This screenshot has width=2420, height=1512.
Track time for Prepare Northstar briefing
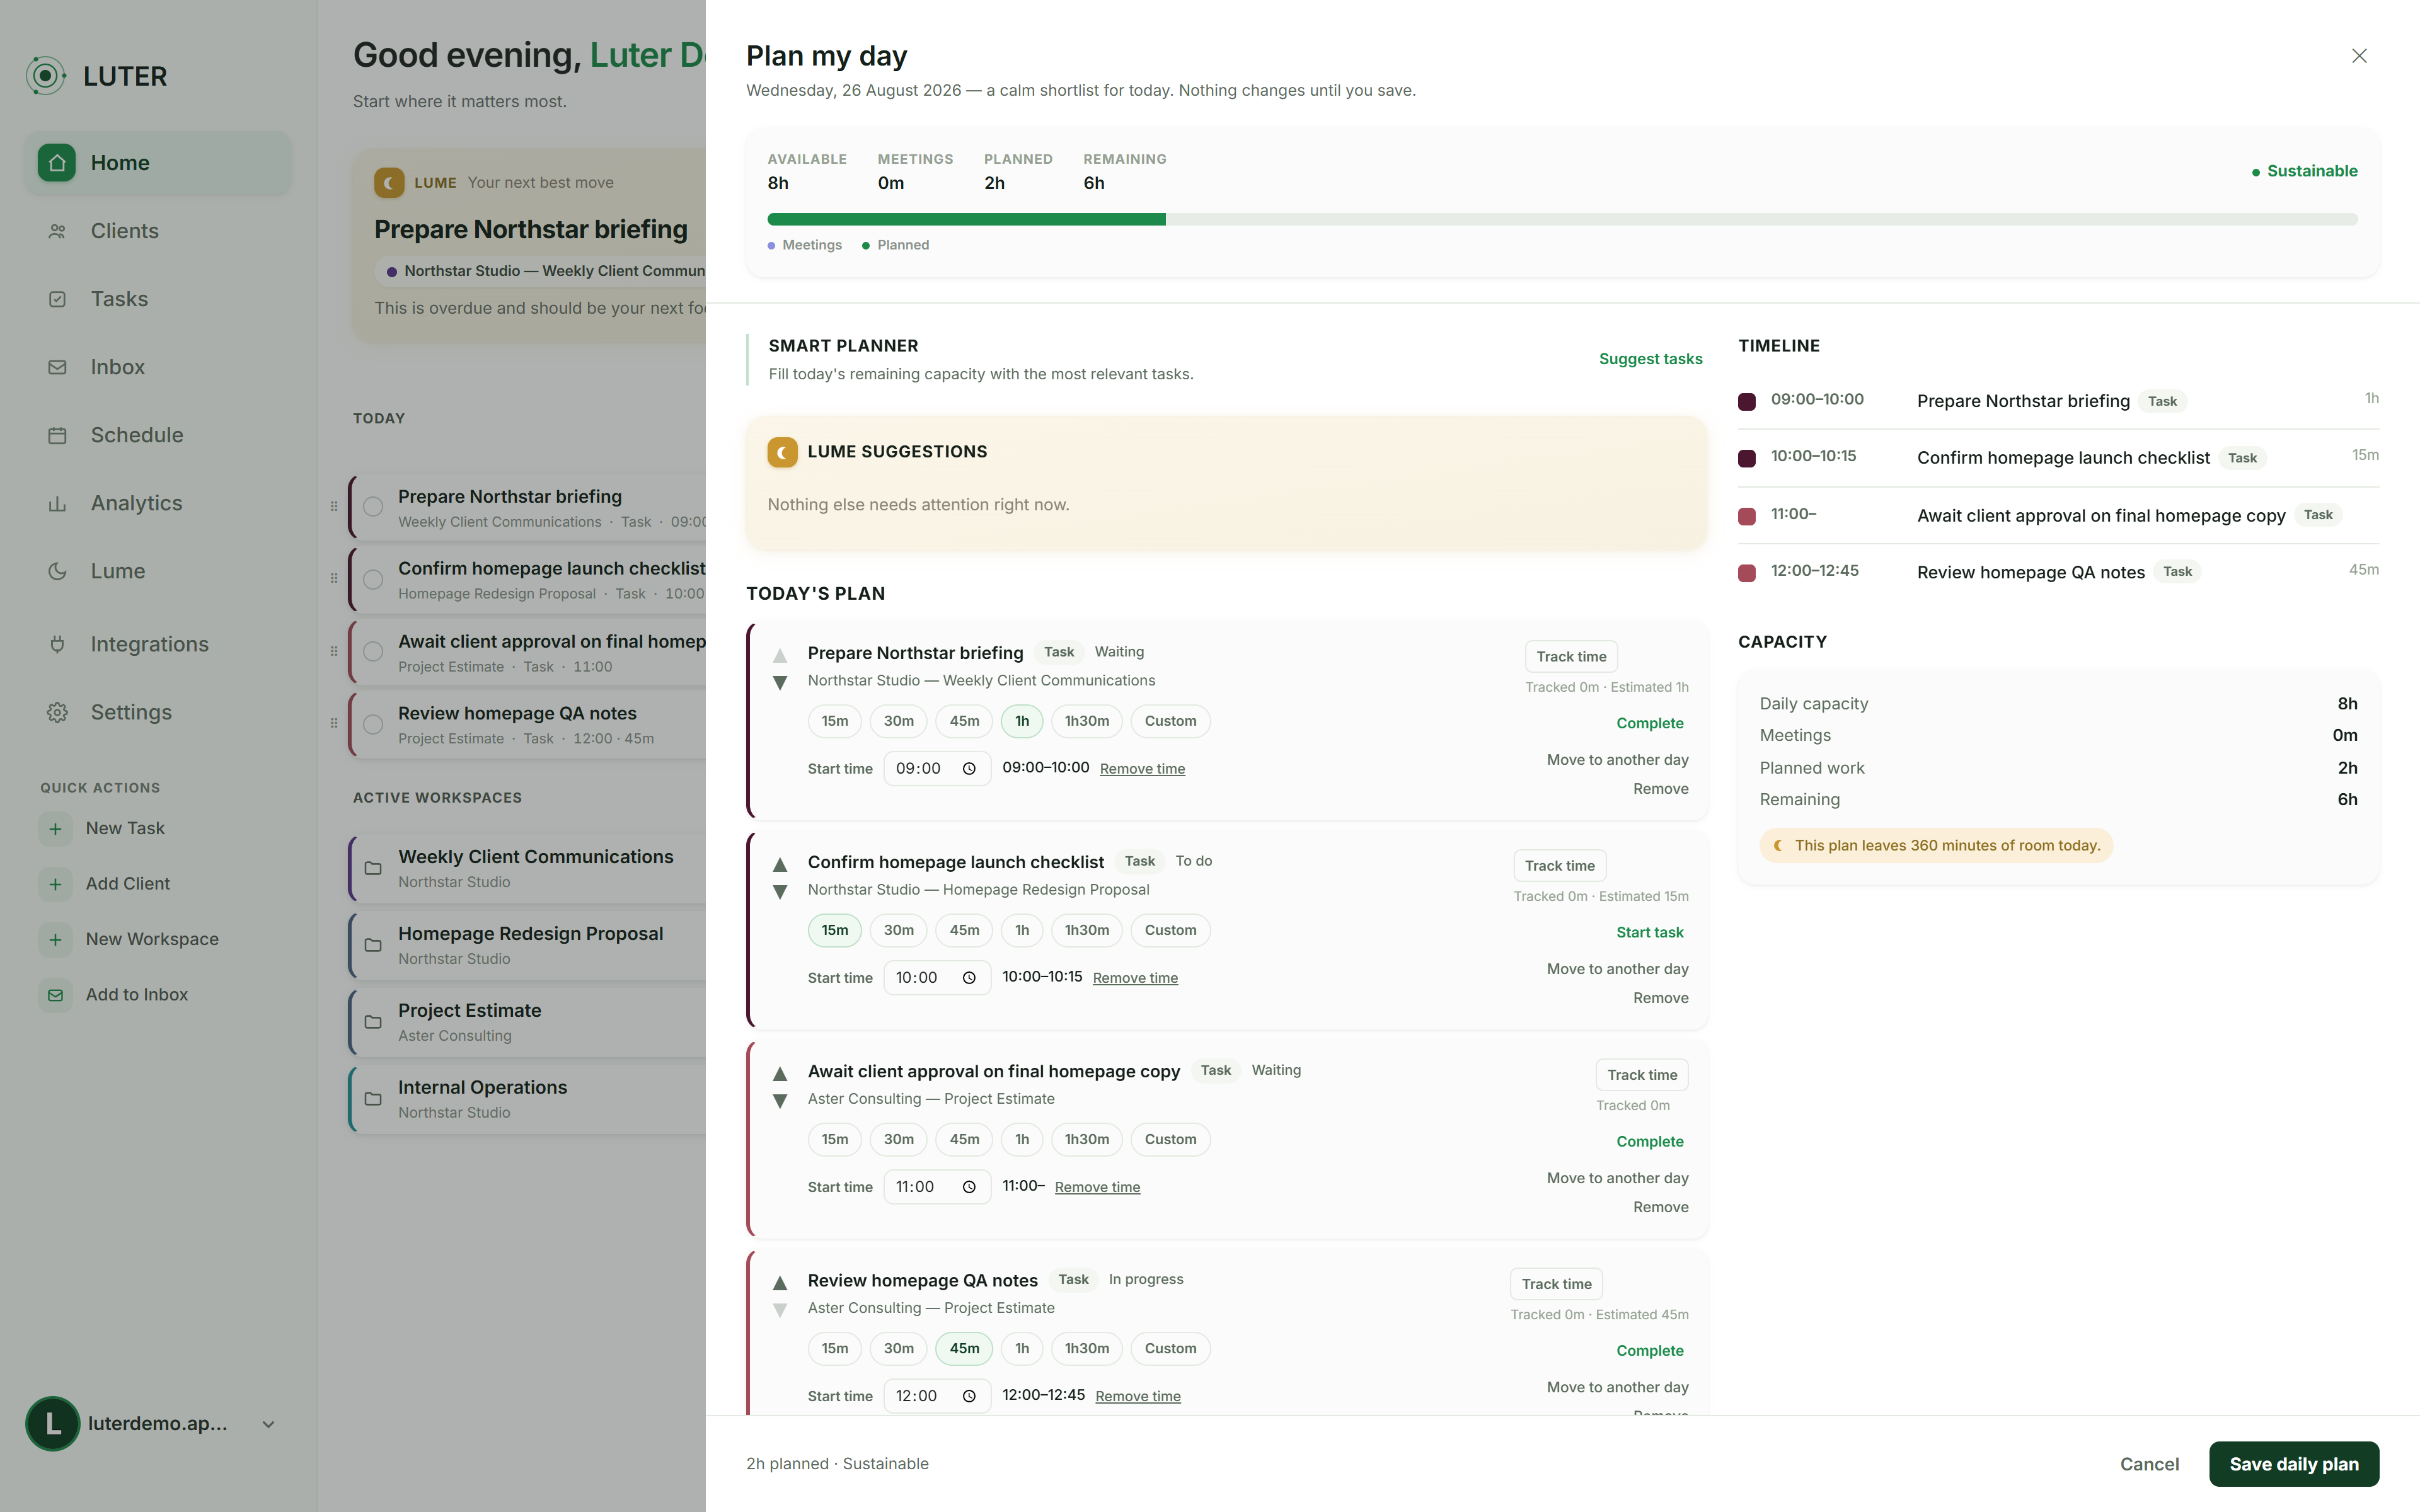pos(1571,657)
